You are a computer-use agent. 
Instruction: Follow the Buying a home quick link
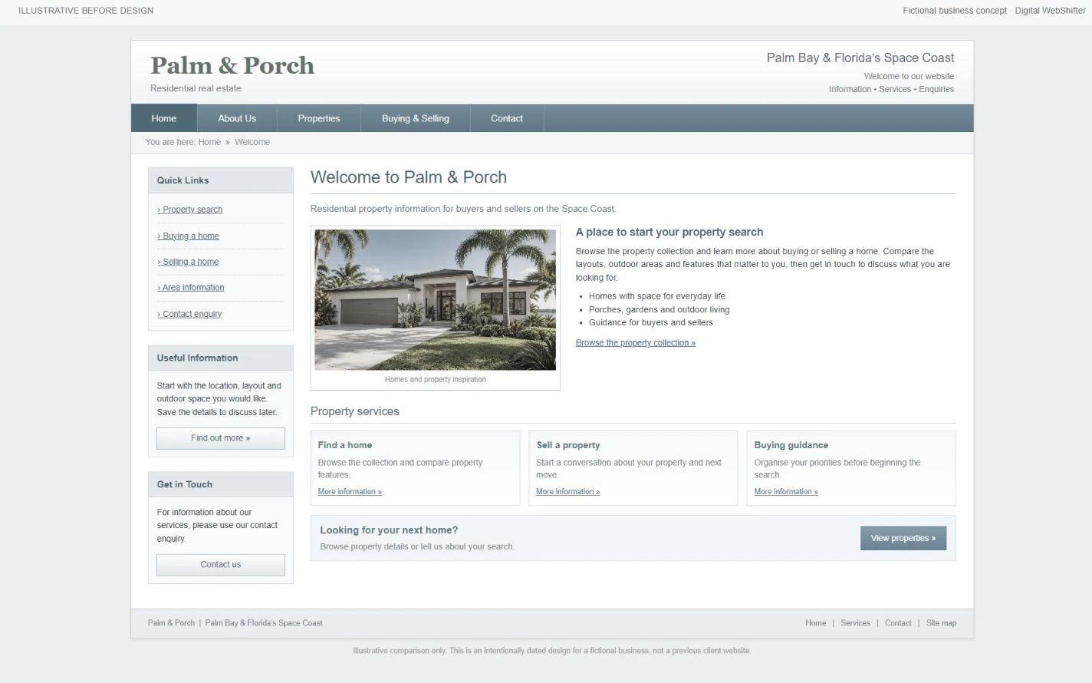(189, 236)
